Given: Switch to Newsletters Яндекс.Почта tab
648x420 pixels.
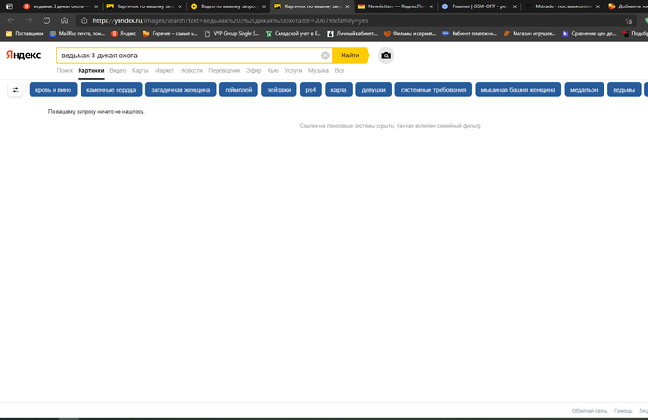Looking at the screenshot, I should [x=394, y=6].
